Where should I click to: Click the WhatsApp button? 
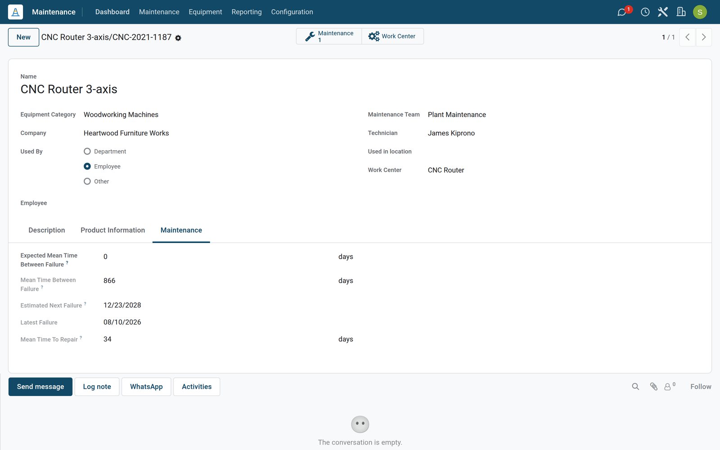click(146, 387)
